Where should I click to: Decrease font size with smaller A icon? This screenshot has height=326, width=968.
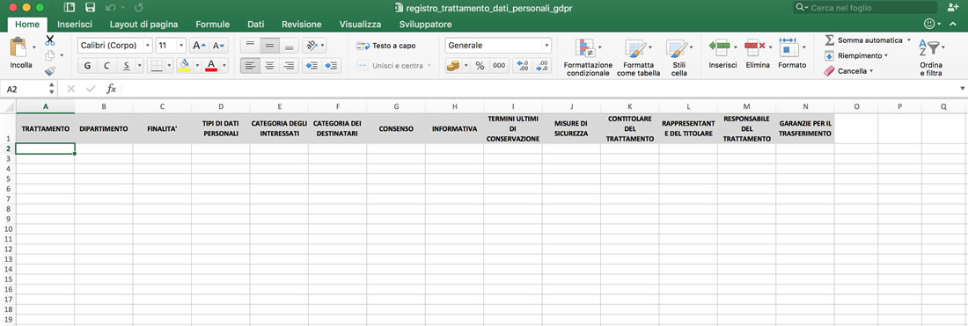[x=218, y=46]
